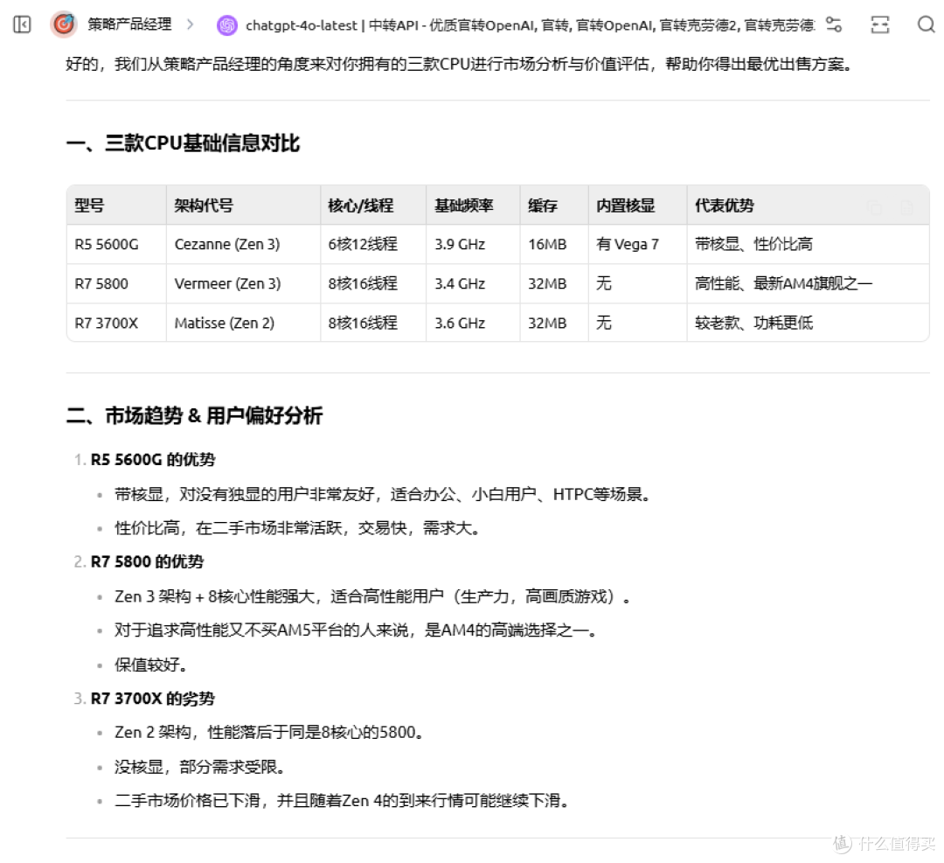Click the bullet starting 带核显，对没有独显的用户

coord(383,494)
